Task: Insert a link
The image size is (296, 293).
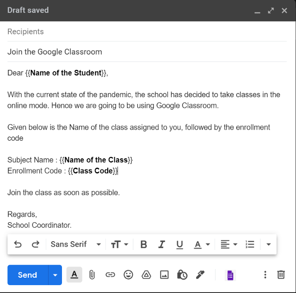Action: pyautogui.click(x=110, y=274)
